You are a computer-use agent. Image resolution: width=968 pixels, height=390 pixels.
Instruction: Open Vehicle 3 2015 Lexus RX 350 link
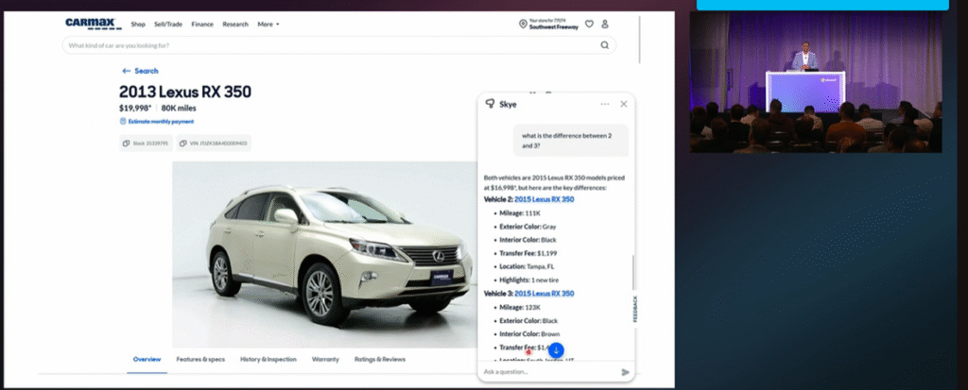pos(544,293)
